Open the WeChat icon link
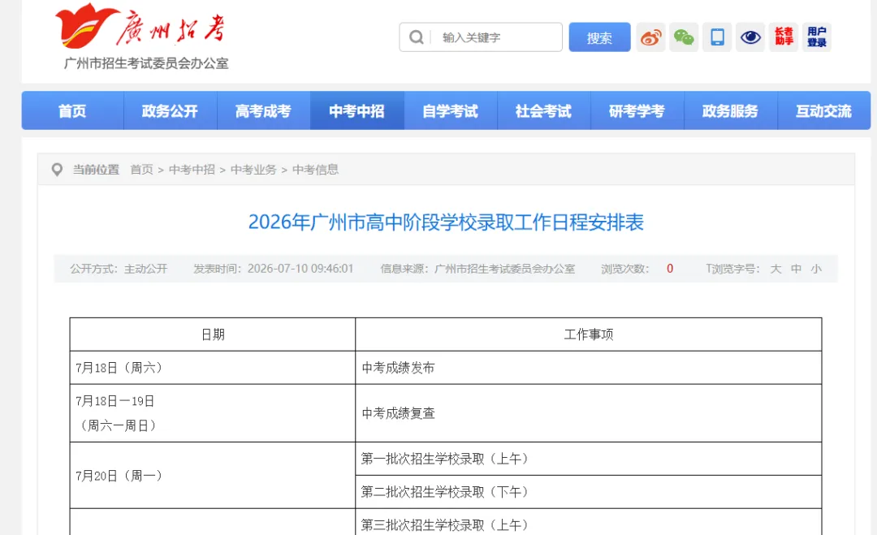The height and width of the screenshot is (535, 877). (684, 37)
